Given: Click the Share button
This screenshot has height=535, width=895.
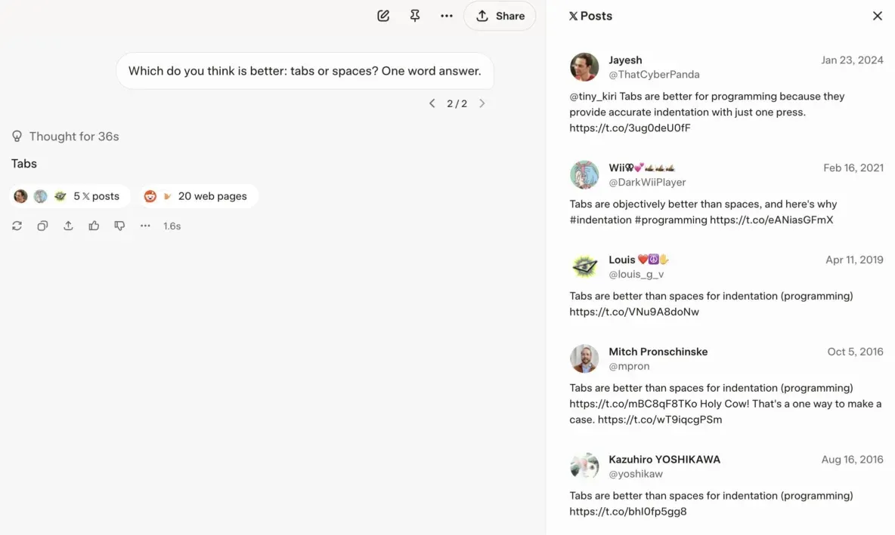Looking at the screenshot, I should (x=500, y=16).
